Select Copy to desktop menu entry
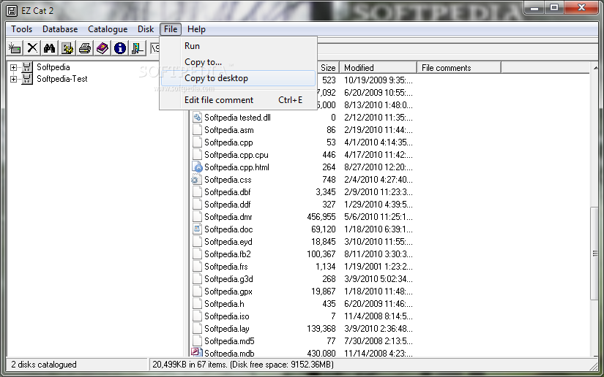The image size is (604, 377). 239,78
